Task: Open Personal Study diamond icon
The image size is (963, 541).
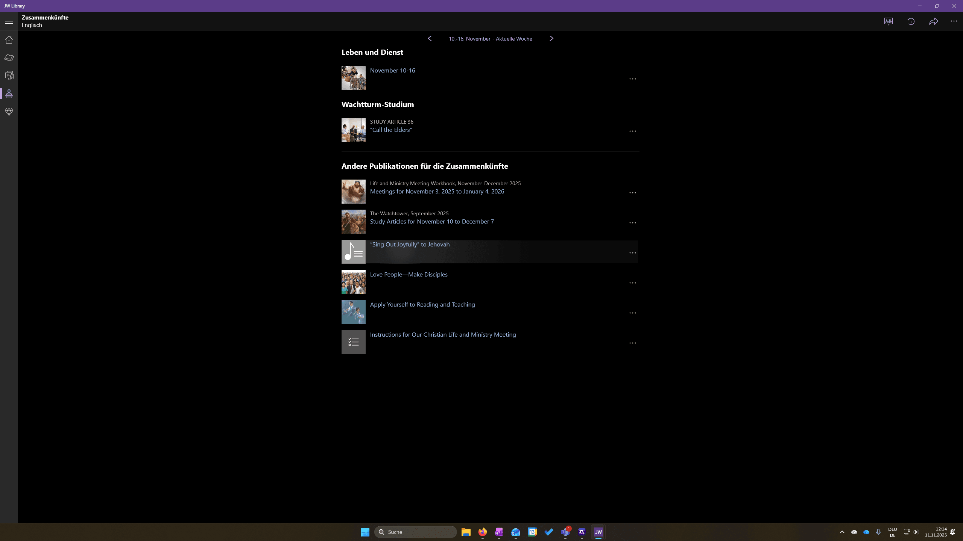Action: [x=9, y=112]
